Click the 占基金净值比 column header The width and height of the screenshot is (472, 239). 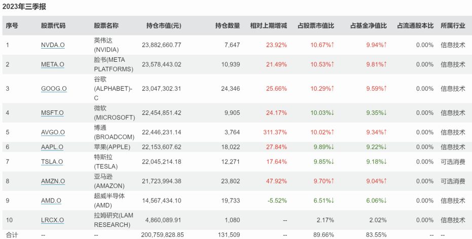pos(369,25)
